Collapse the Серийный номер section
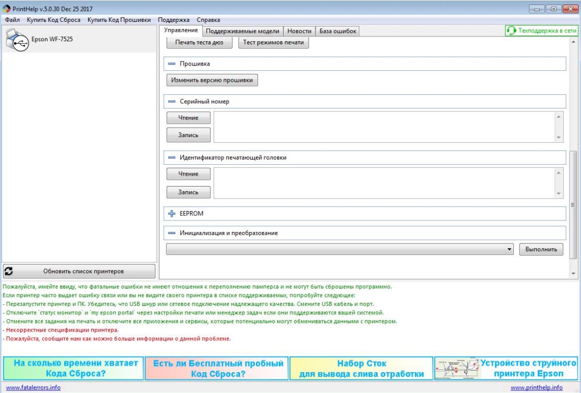Screen dimensions: 581x393 tap(171, 102)
